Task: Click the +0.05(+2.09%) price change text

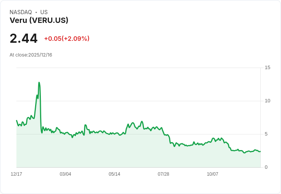Action: click(x=67, y=39)
